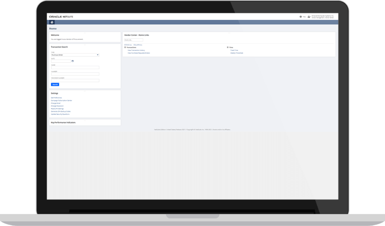Open Set Preferences in Settings
Screen dimensions: 385x226
point(56,98)
